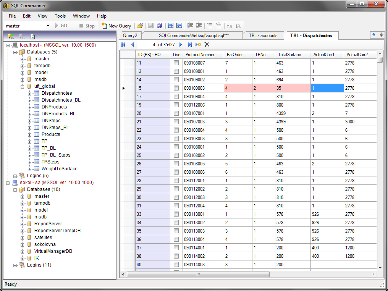Tick the Line checkbox in row ID 33
Viewport: 388px width, 291px height.
pos(176,214)
